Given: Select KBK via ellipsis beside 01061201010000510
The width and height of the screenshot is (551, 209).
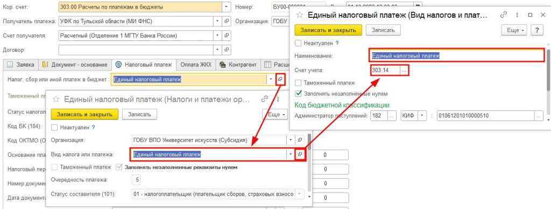Looking at the screenshot, I should pyautogui.click(x=538, y=115).
